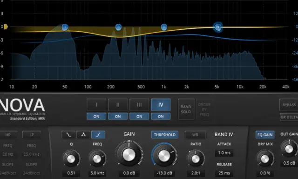Click the Q knob
This screenshot has width=298, height=179.
71,158
